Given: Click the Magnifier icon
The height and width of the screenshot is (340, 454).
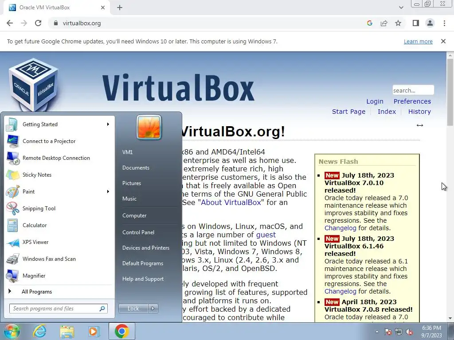Looking at the screenshot, I should tap(12, 276).
